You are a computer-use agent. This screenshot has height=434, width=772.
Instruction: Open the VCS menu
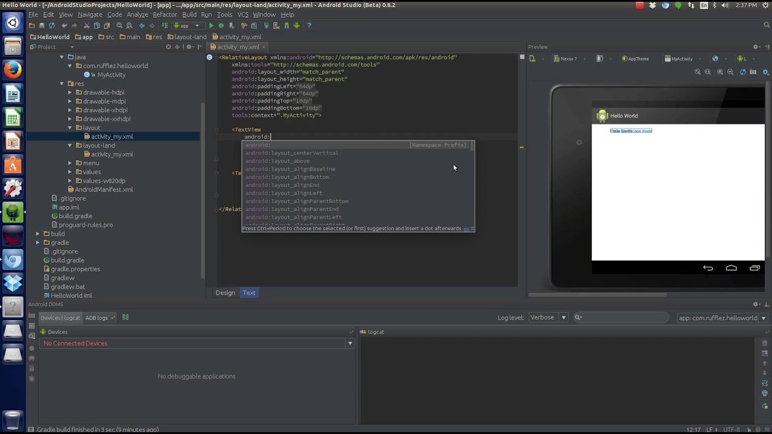(x=242, y=14)
